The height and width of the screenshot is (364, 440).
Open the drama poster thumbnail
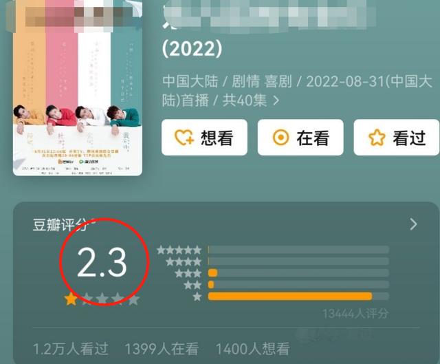coord(78,87)
